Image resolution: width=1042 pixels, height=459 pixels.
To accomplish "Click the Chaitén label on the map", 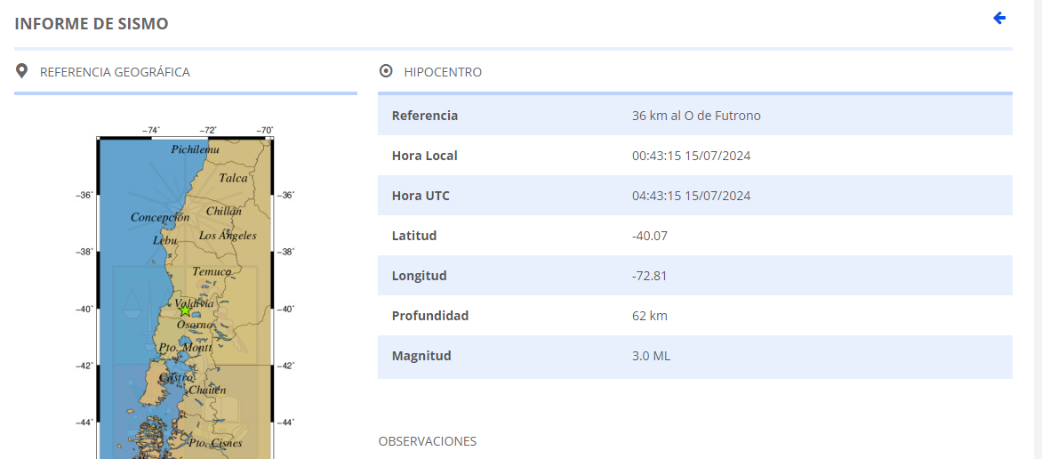I will (x=207, y=390).
